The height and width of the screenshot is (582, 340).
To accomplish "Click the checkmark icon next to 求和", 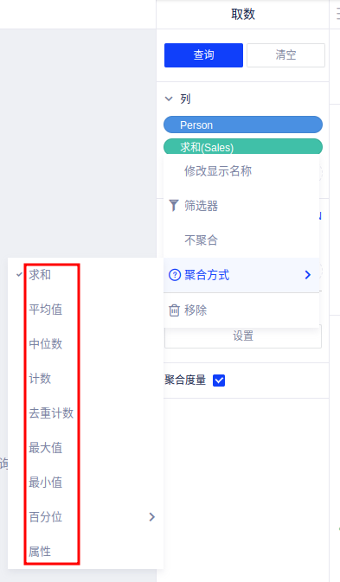I will [x=19, y=275].
